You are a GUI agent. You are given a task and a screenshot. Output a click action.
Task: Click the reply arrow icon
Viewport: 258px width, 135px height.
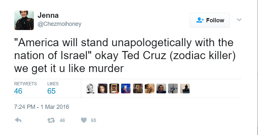tap(18, 120)
